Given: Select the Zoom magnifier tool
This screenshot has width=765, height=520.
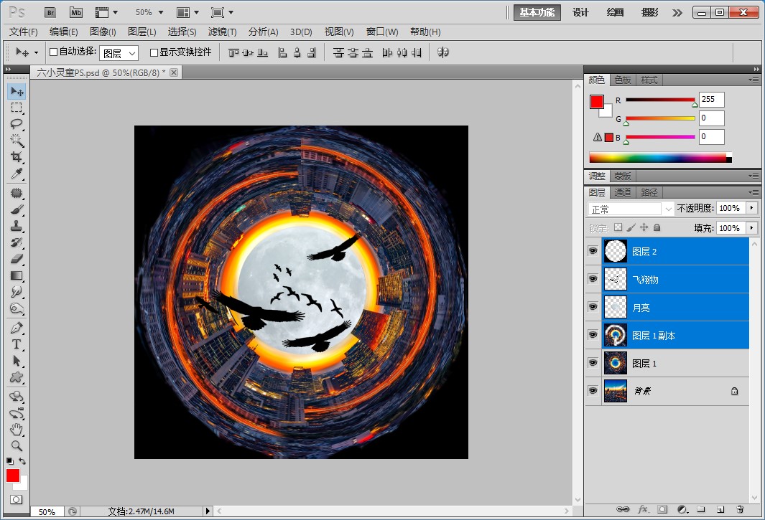Looking at the screenshot, I should click(17, 445).
